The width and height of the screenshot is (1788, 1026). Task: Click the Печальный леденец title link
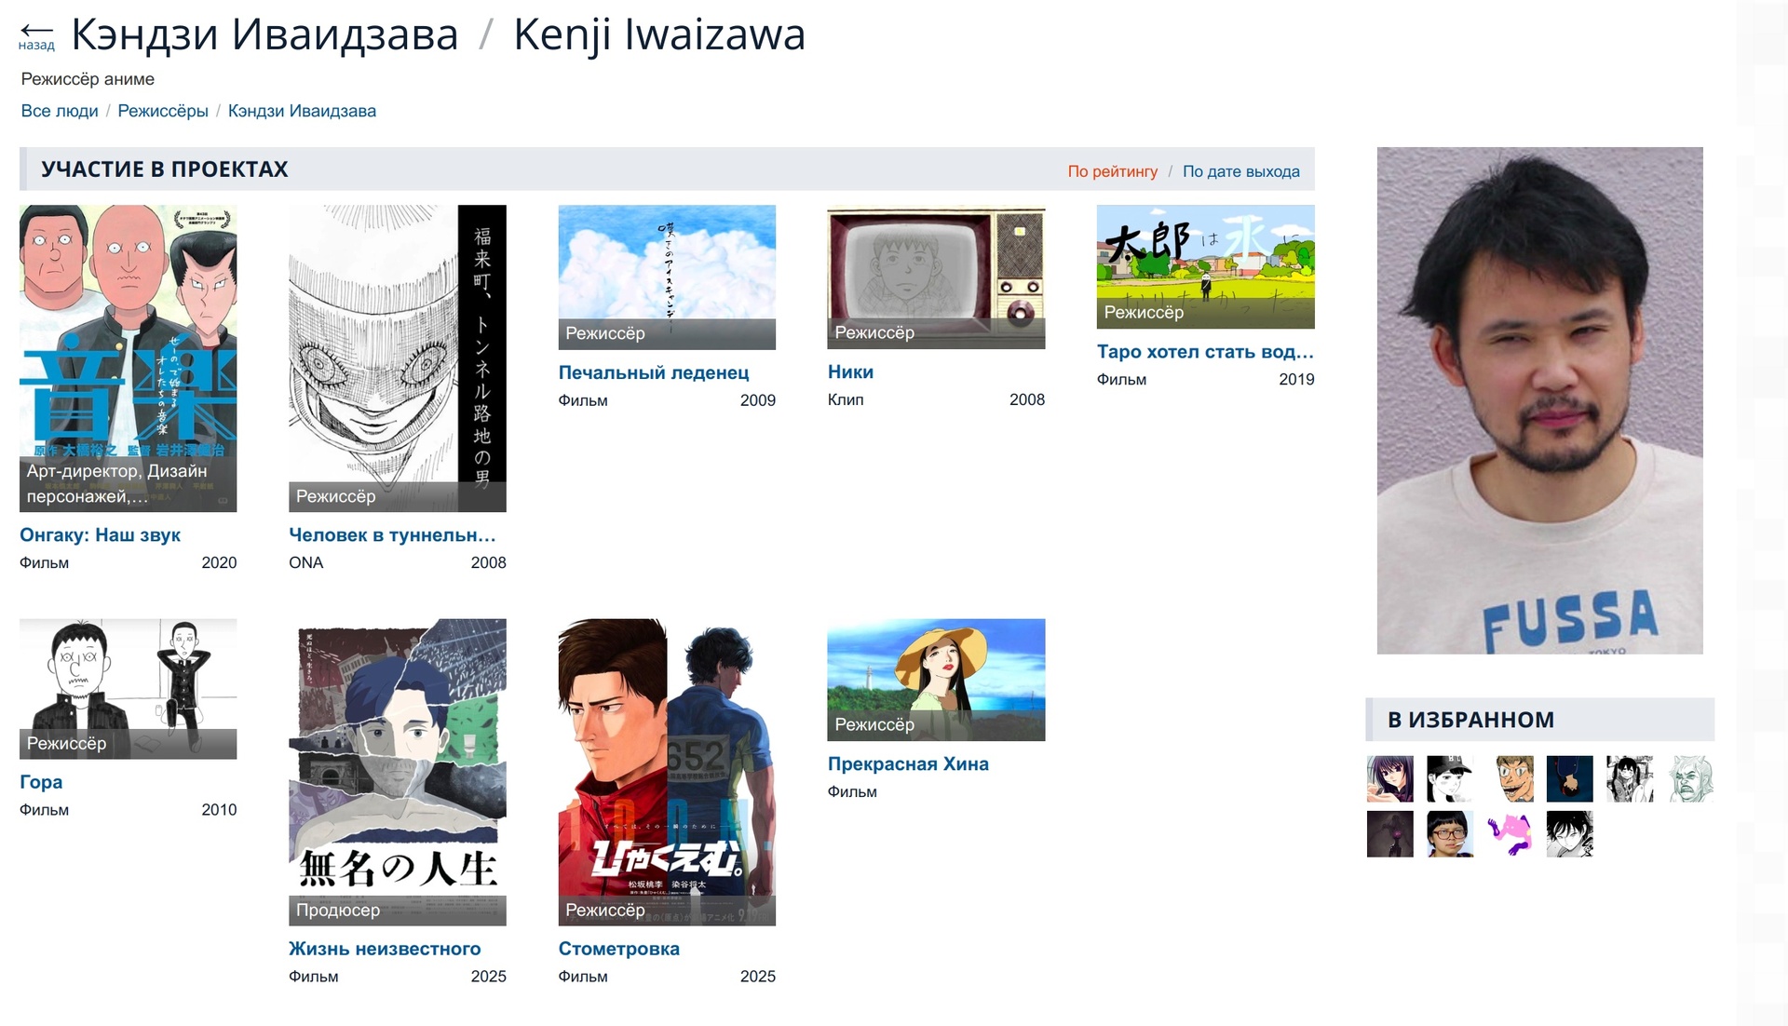pos(653,372)
